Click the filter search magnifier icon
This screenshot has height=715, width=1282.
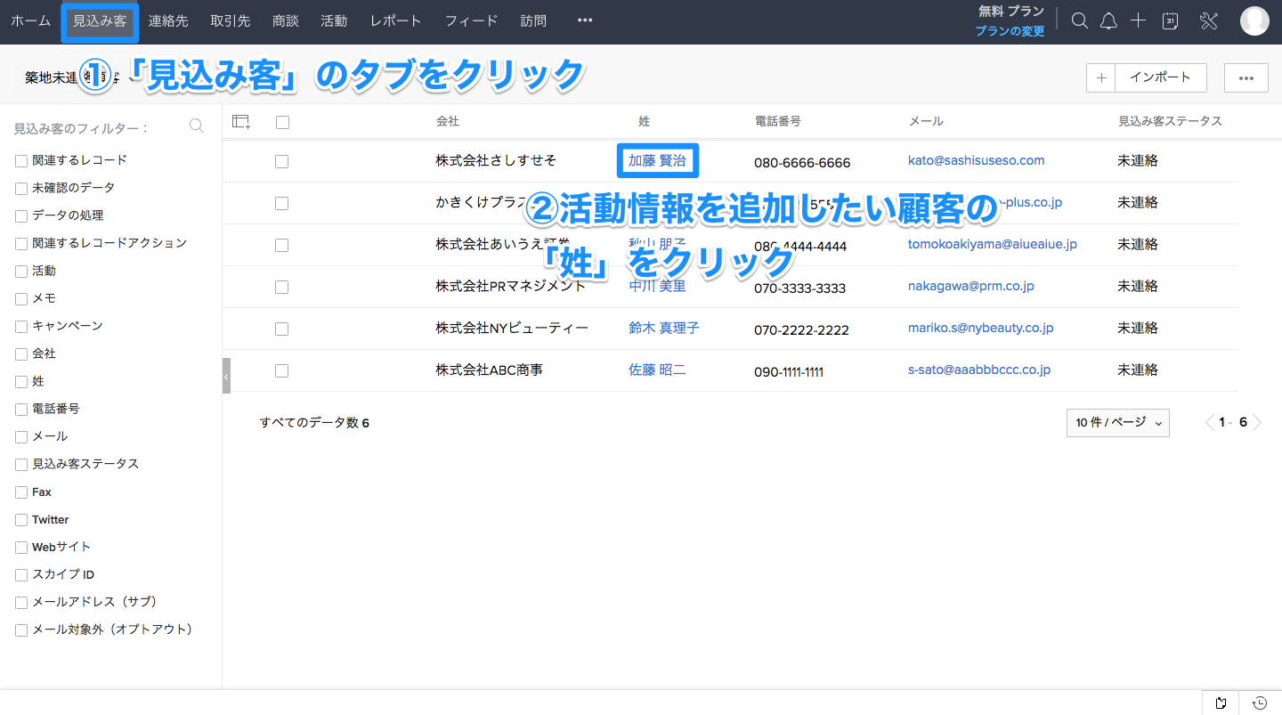(197, 126)
